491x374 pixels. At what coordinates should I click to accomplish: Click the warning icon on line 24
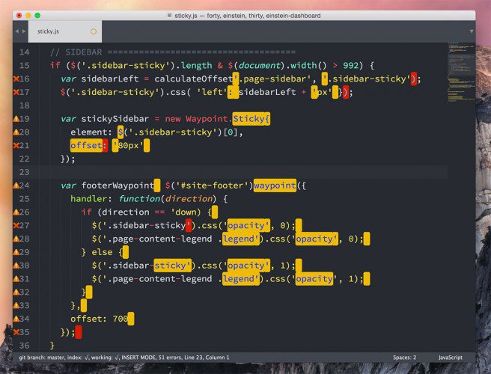[x=16, y=186]
